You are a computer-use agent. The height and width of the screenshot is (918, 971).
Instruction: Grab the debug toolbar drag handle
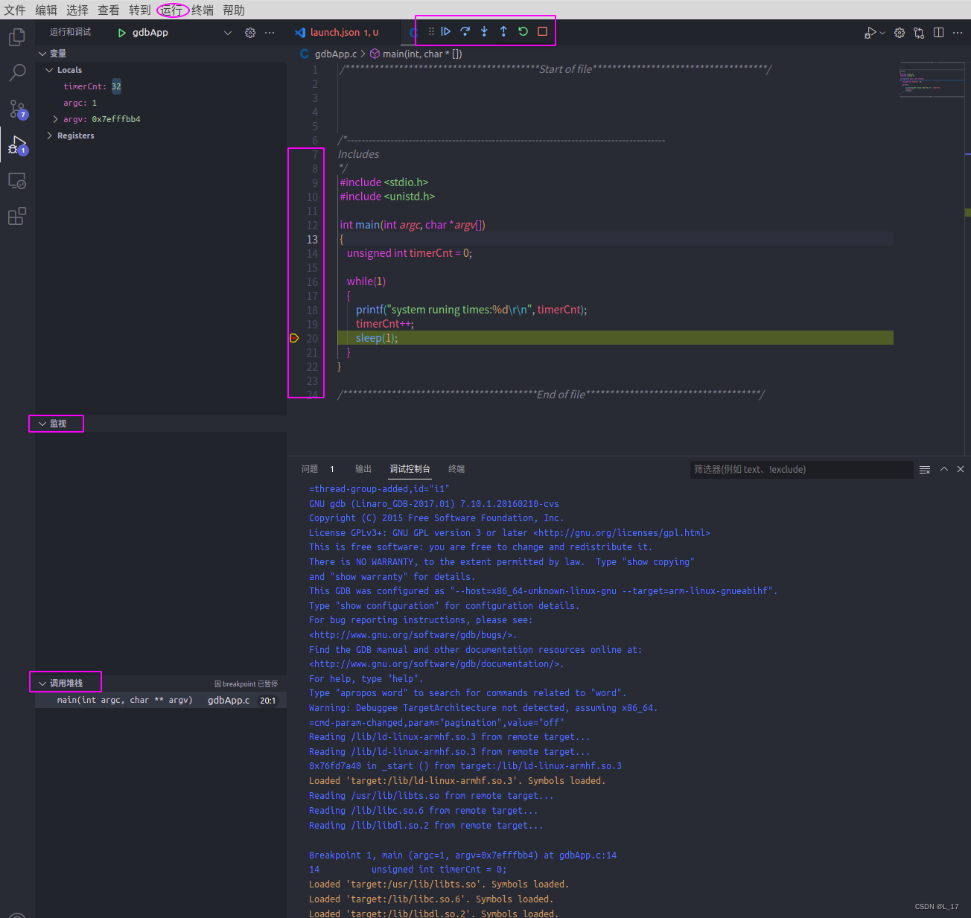(431, 31)
